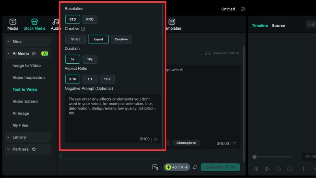Click the mark in brace icon

coord(303,169)
